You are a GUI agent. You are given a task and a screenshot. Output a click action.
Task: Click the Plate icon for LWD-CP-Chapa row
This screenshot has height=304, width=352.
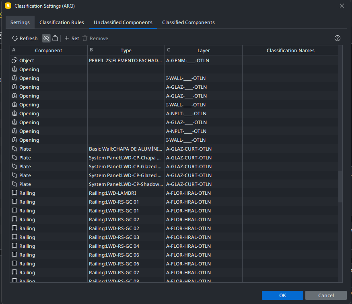[x=14, y=157]
